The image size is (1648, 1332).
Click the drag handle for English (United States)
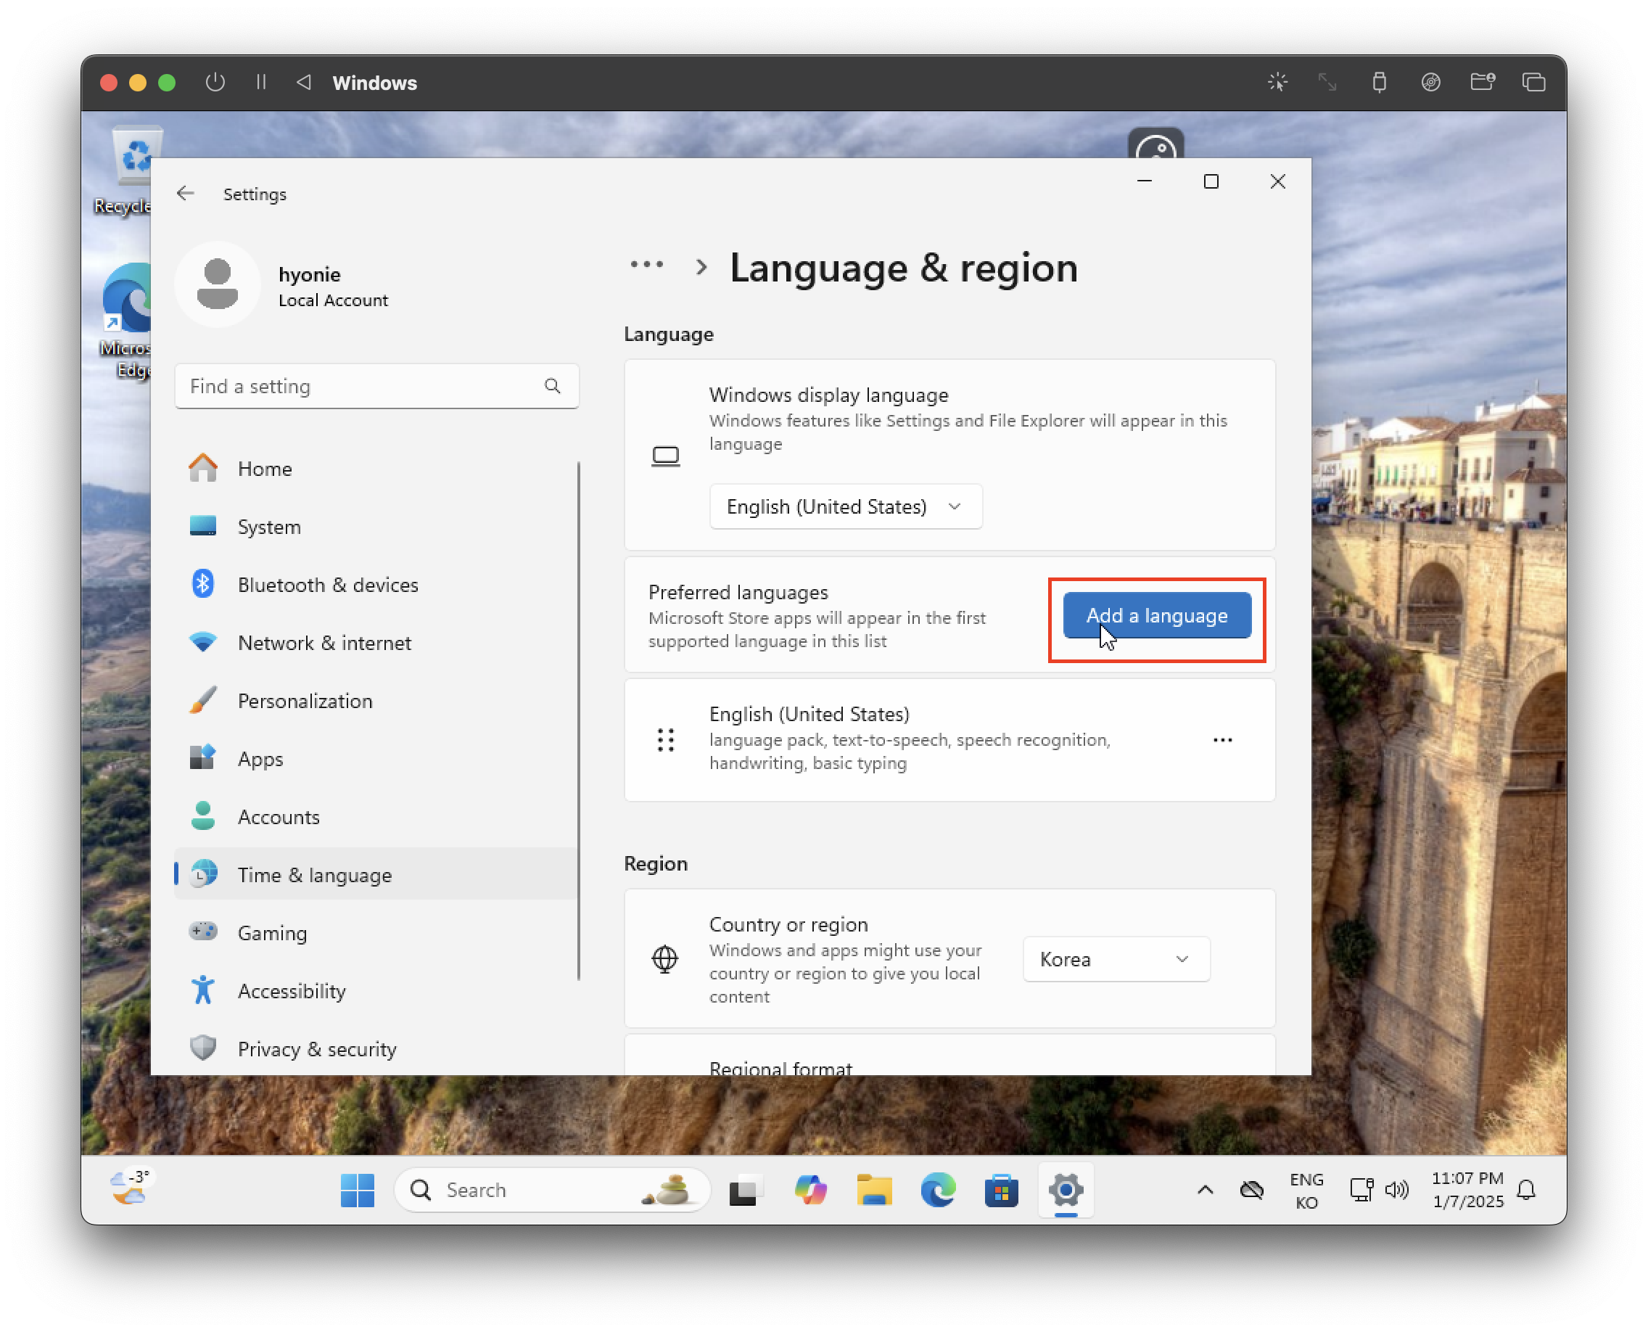click(665, 740)
